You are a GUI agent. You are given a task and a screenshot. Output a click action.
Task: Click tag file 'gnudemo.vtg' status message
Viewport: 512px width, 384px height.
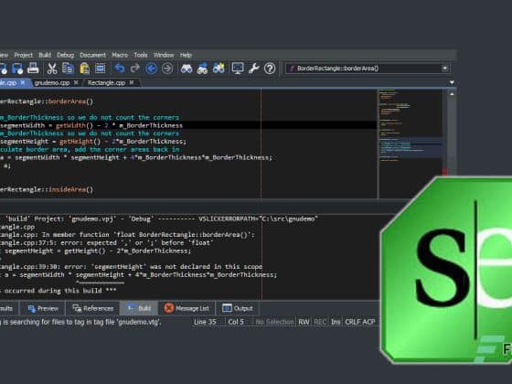80,322
